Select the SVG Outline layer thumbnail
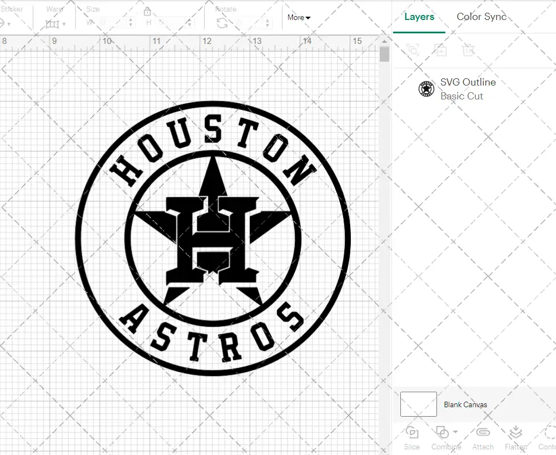Screen dimensions: 556x455 [426, 88]
